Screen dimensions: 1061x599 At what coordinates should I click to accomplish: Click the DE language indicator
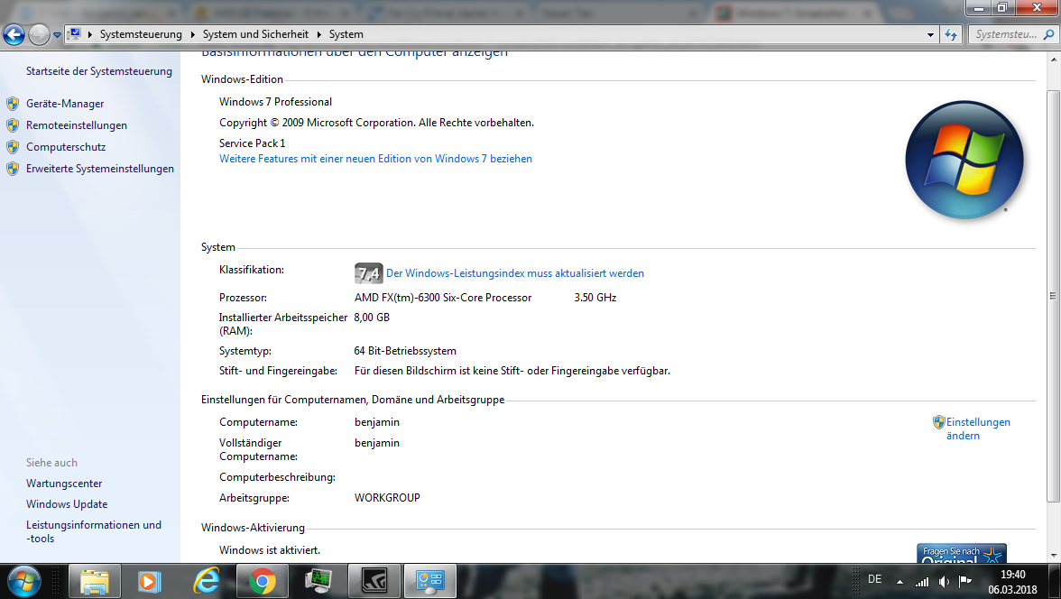[875, 579]
